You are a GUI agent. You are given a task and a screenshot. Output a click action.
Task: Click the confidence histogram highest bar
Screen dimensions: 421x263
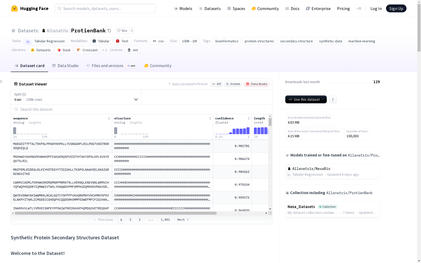[x=248, y=131]
